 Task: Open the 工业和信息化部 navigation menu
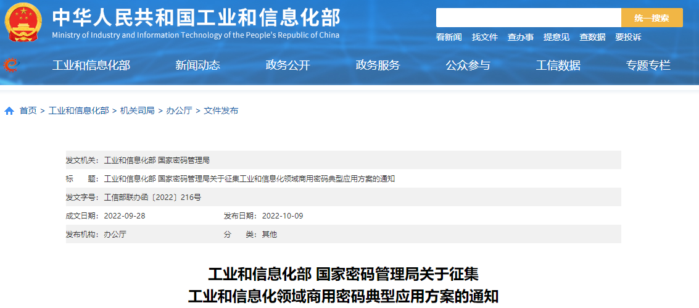(x=91, y=65)
